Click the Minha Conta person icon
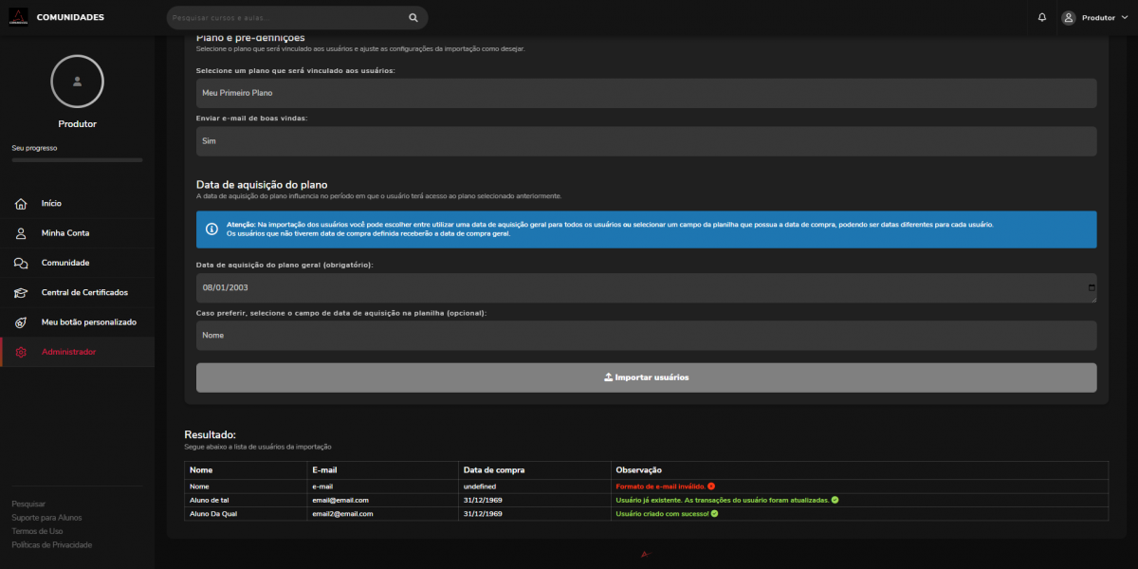Viewport: 1138px width, 569px height. click(21, 233)
